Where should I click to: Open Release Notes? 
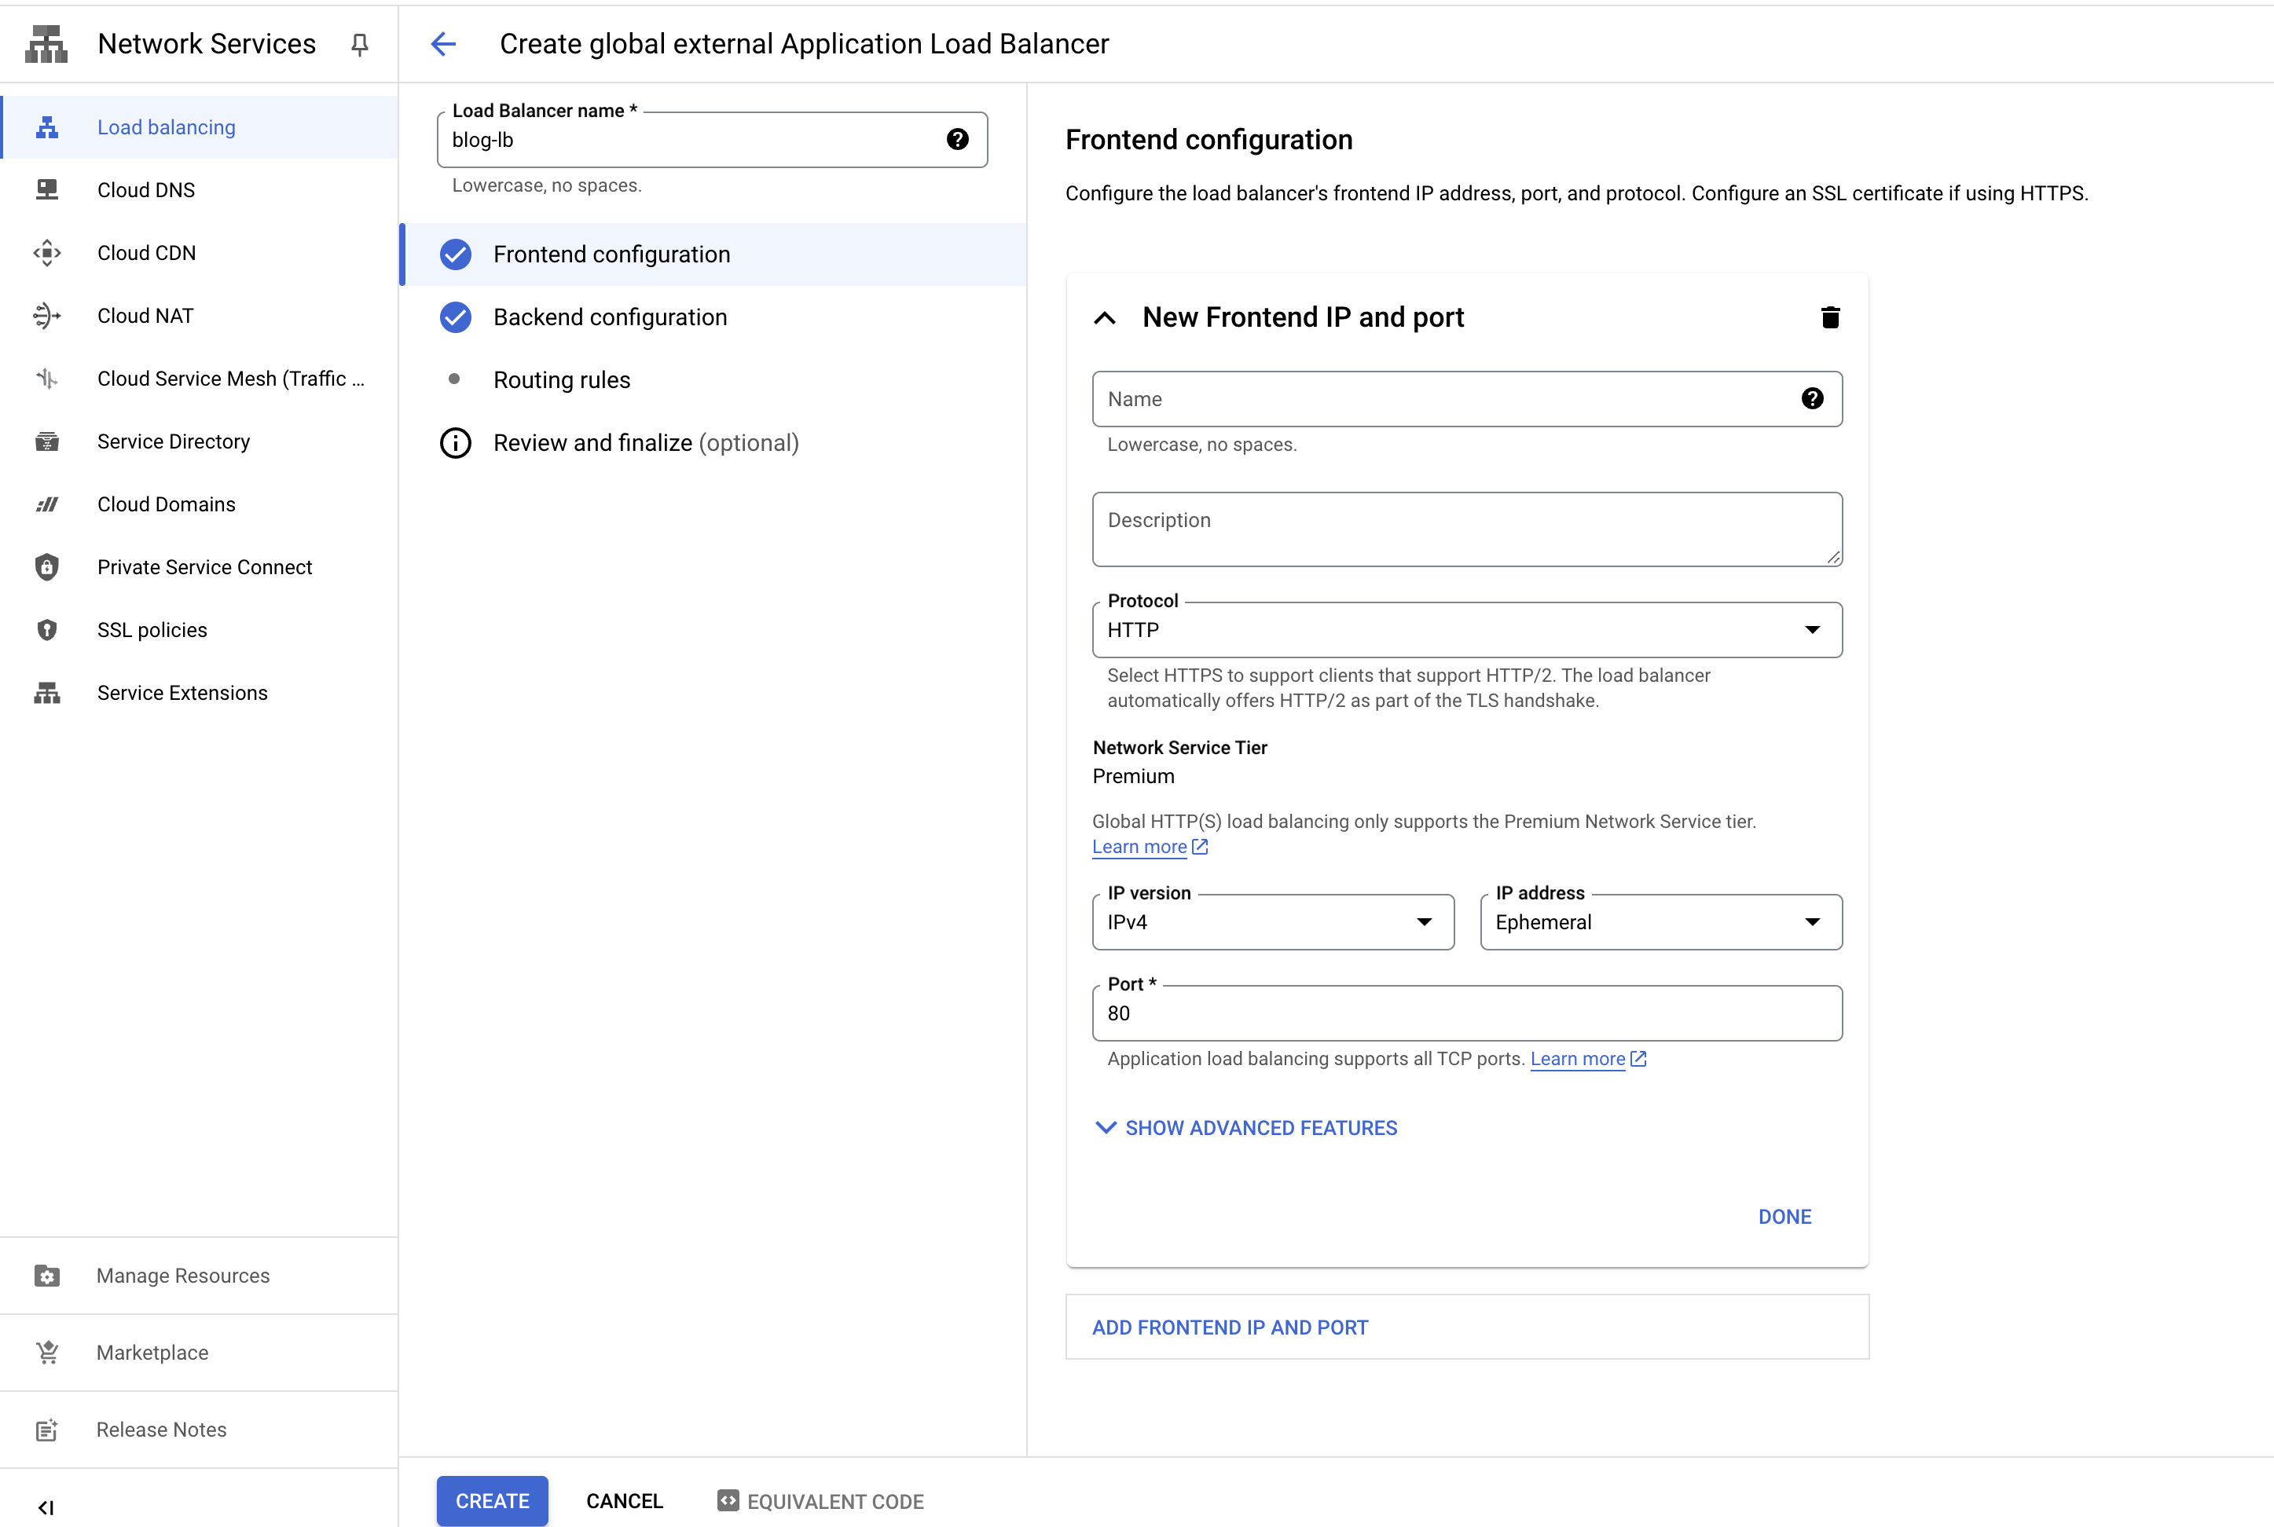click(199, 1430)
